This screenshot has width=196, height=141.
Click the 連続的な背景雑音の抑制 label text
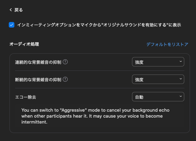point(38,62)
